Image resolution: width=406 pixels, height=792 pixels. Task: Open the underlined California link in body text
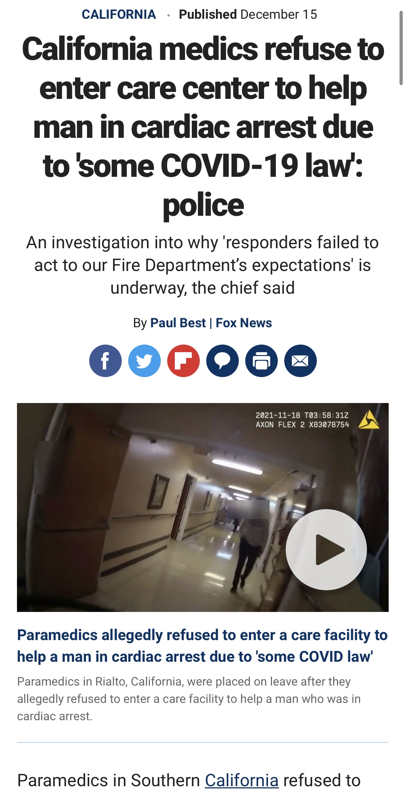coord(242,780)
